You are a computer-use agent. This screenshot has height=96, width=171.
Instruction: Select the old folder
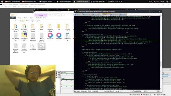[x=59, y=27]
